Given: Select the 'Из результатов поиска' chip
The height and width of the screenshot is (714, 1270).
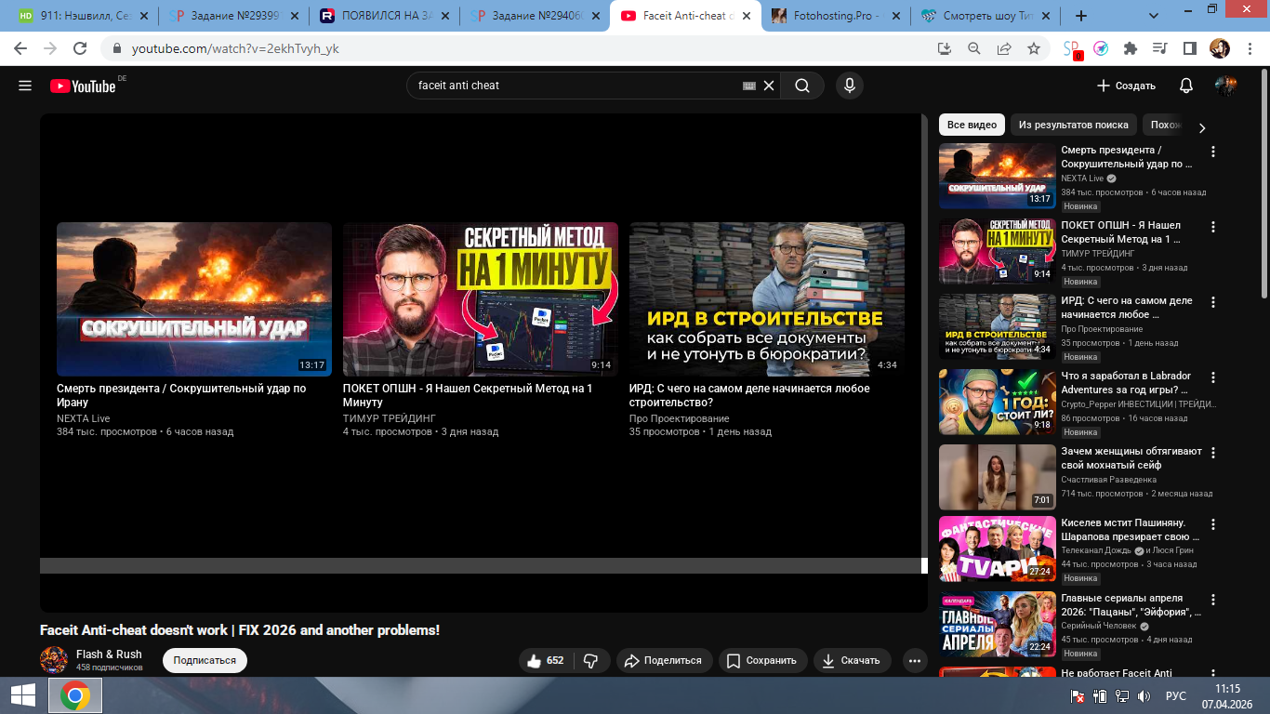Looking at the screenshot, I should [1073, 125].
